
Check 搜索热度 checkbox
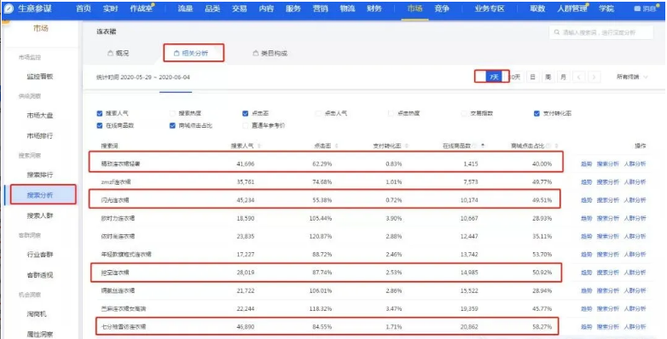point(172,113)
